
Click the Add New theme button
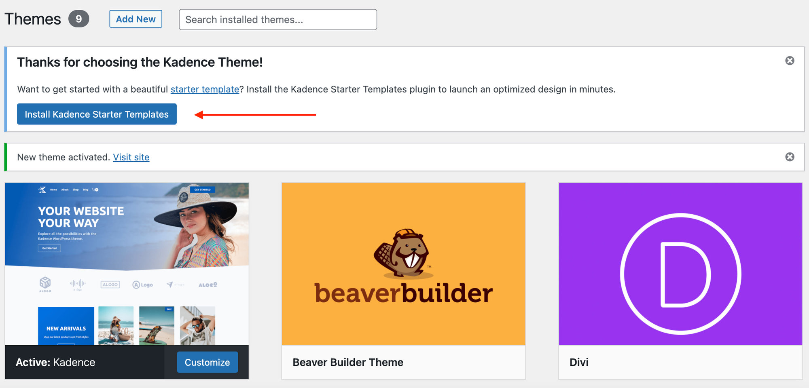coord(136,19)
